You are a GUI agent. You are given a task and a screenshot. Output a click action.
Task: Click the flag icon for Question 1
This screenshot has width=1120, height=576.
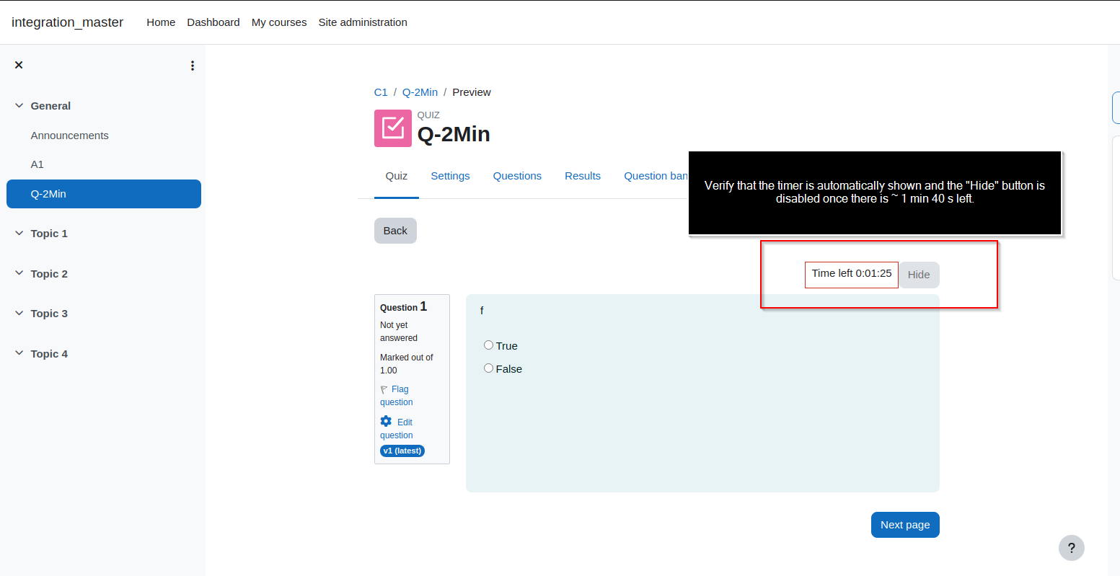384,389
